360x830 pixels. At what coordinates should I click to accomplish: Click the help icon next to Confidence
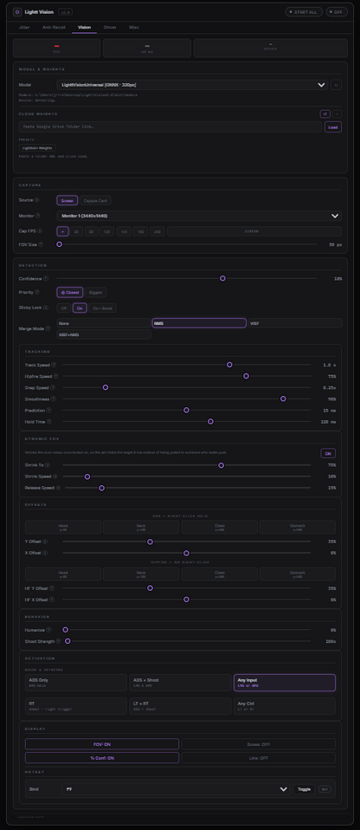click(46, 278)
